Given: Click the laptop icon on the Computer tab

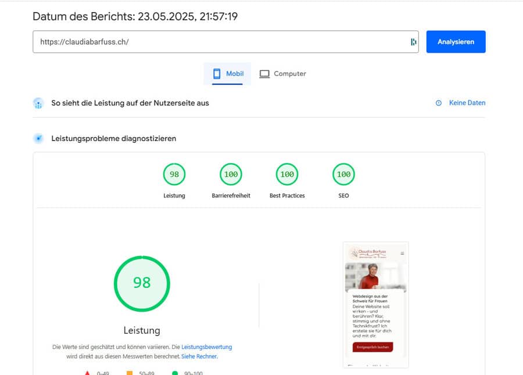Looking at the screenshot, I should [264, 73].
